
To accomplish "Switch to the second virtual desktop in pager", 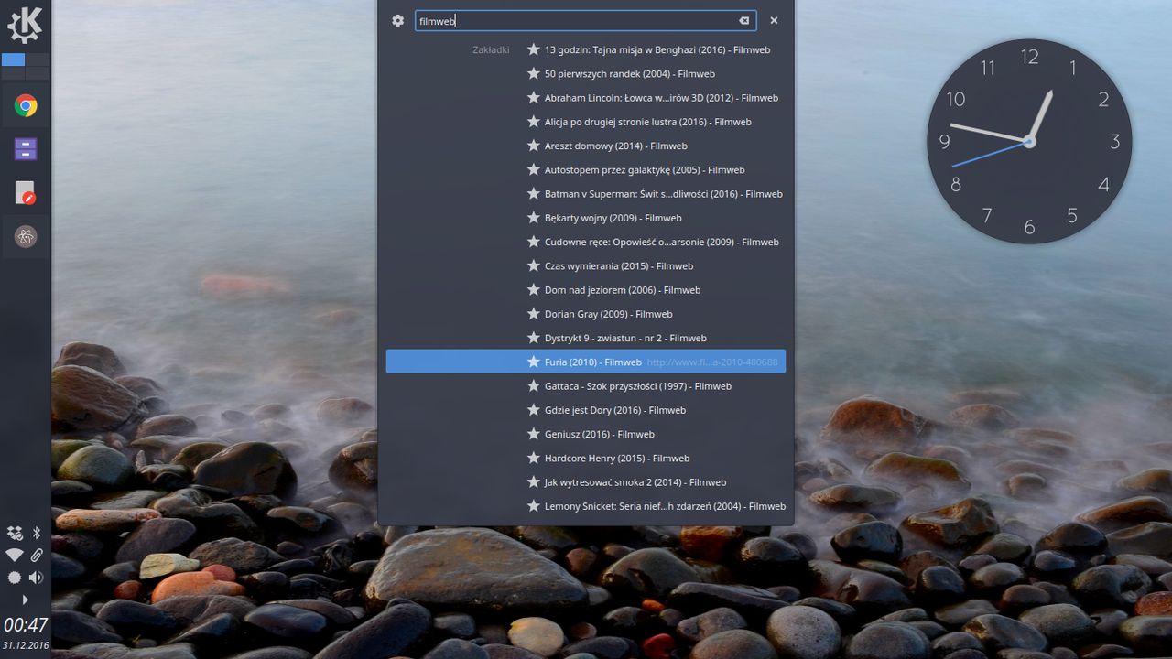I will 38,59.
